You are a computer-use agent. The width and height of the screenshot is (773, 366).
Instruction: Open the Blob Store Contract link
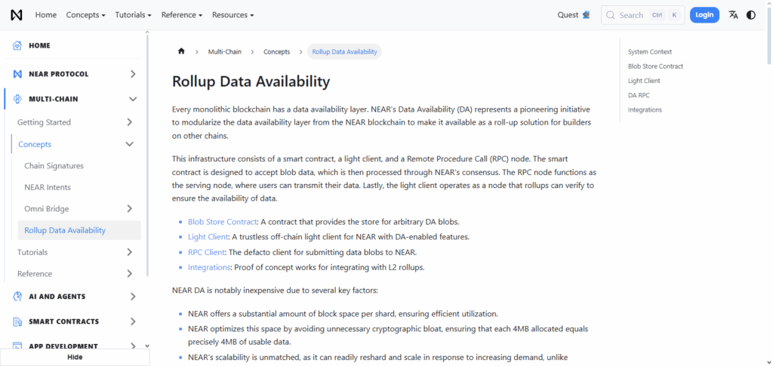point(222,222)
